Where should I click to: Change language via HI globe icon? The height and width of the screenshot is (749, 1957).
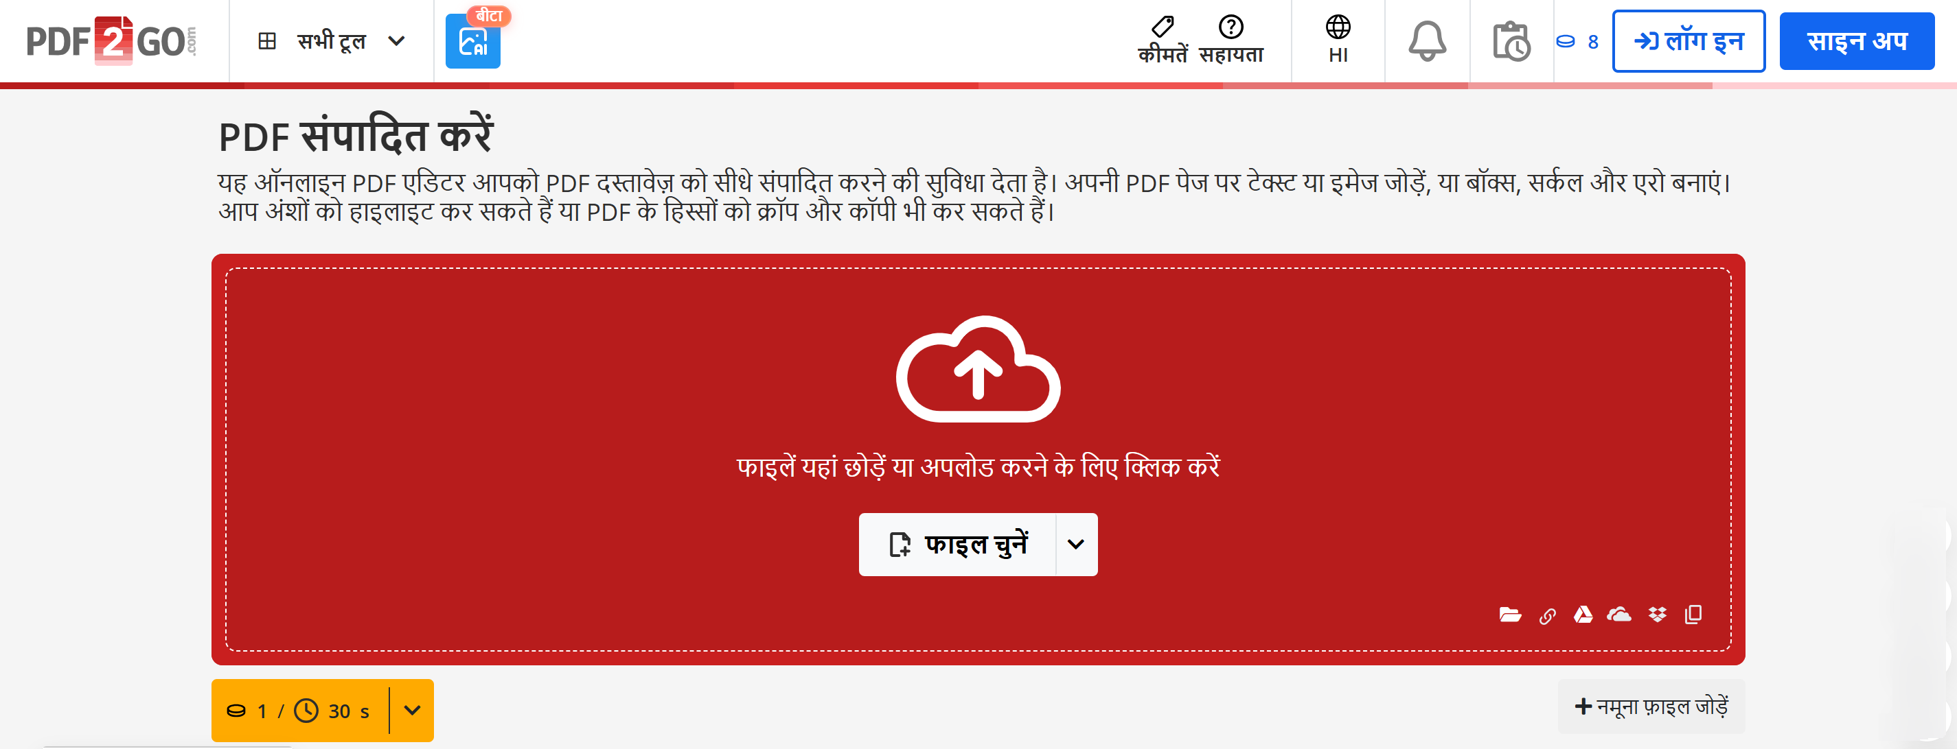pyautogui.click(x=1338, y=41)
